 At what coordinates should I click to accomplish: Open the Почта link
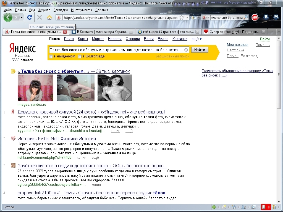point(69,39)
